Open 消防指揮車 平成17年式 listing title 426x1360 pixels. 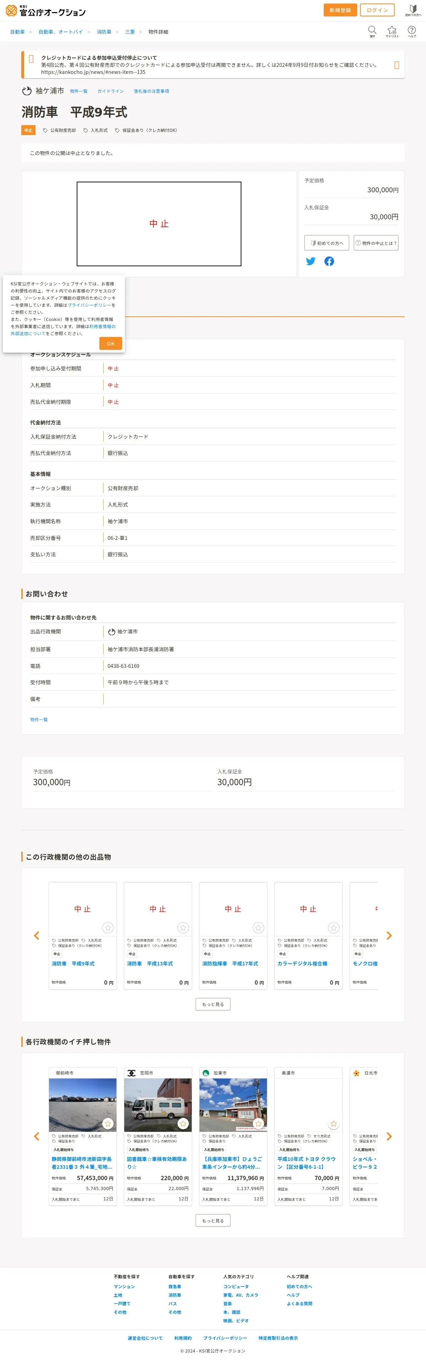point(230,964)
